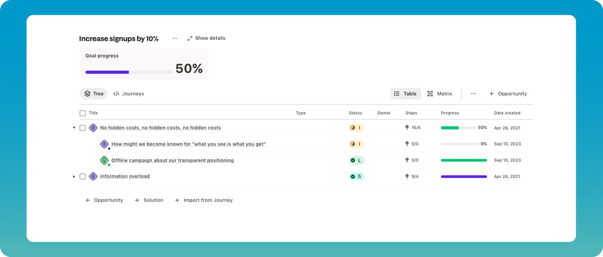Click the top-right Opportunity button
Screen dimensions: 603x257
pyautogui.click(x=508, y=94)
